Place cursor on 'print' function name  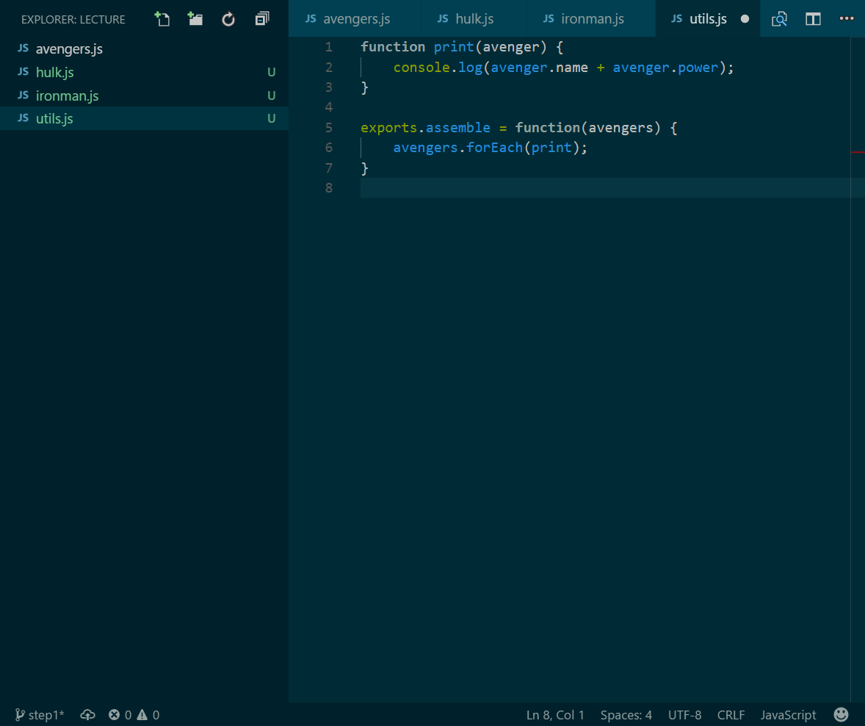pos(454,47)
